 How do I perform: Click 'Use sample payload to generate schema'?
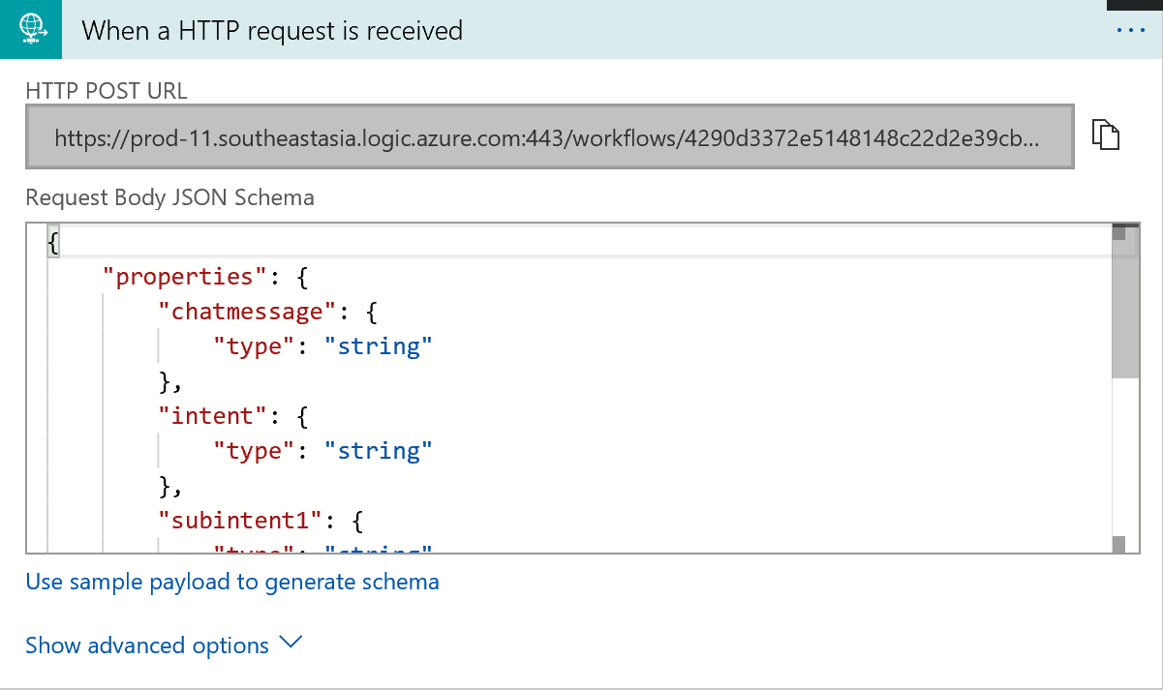232,582
